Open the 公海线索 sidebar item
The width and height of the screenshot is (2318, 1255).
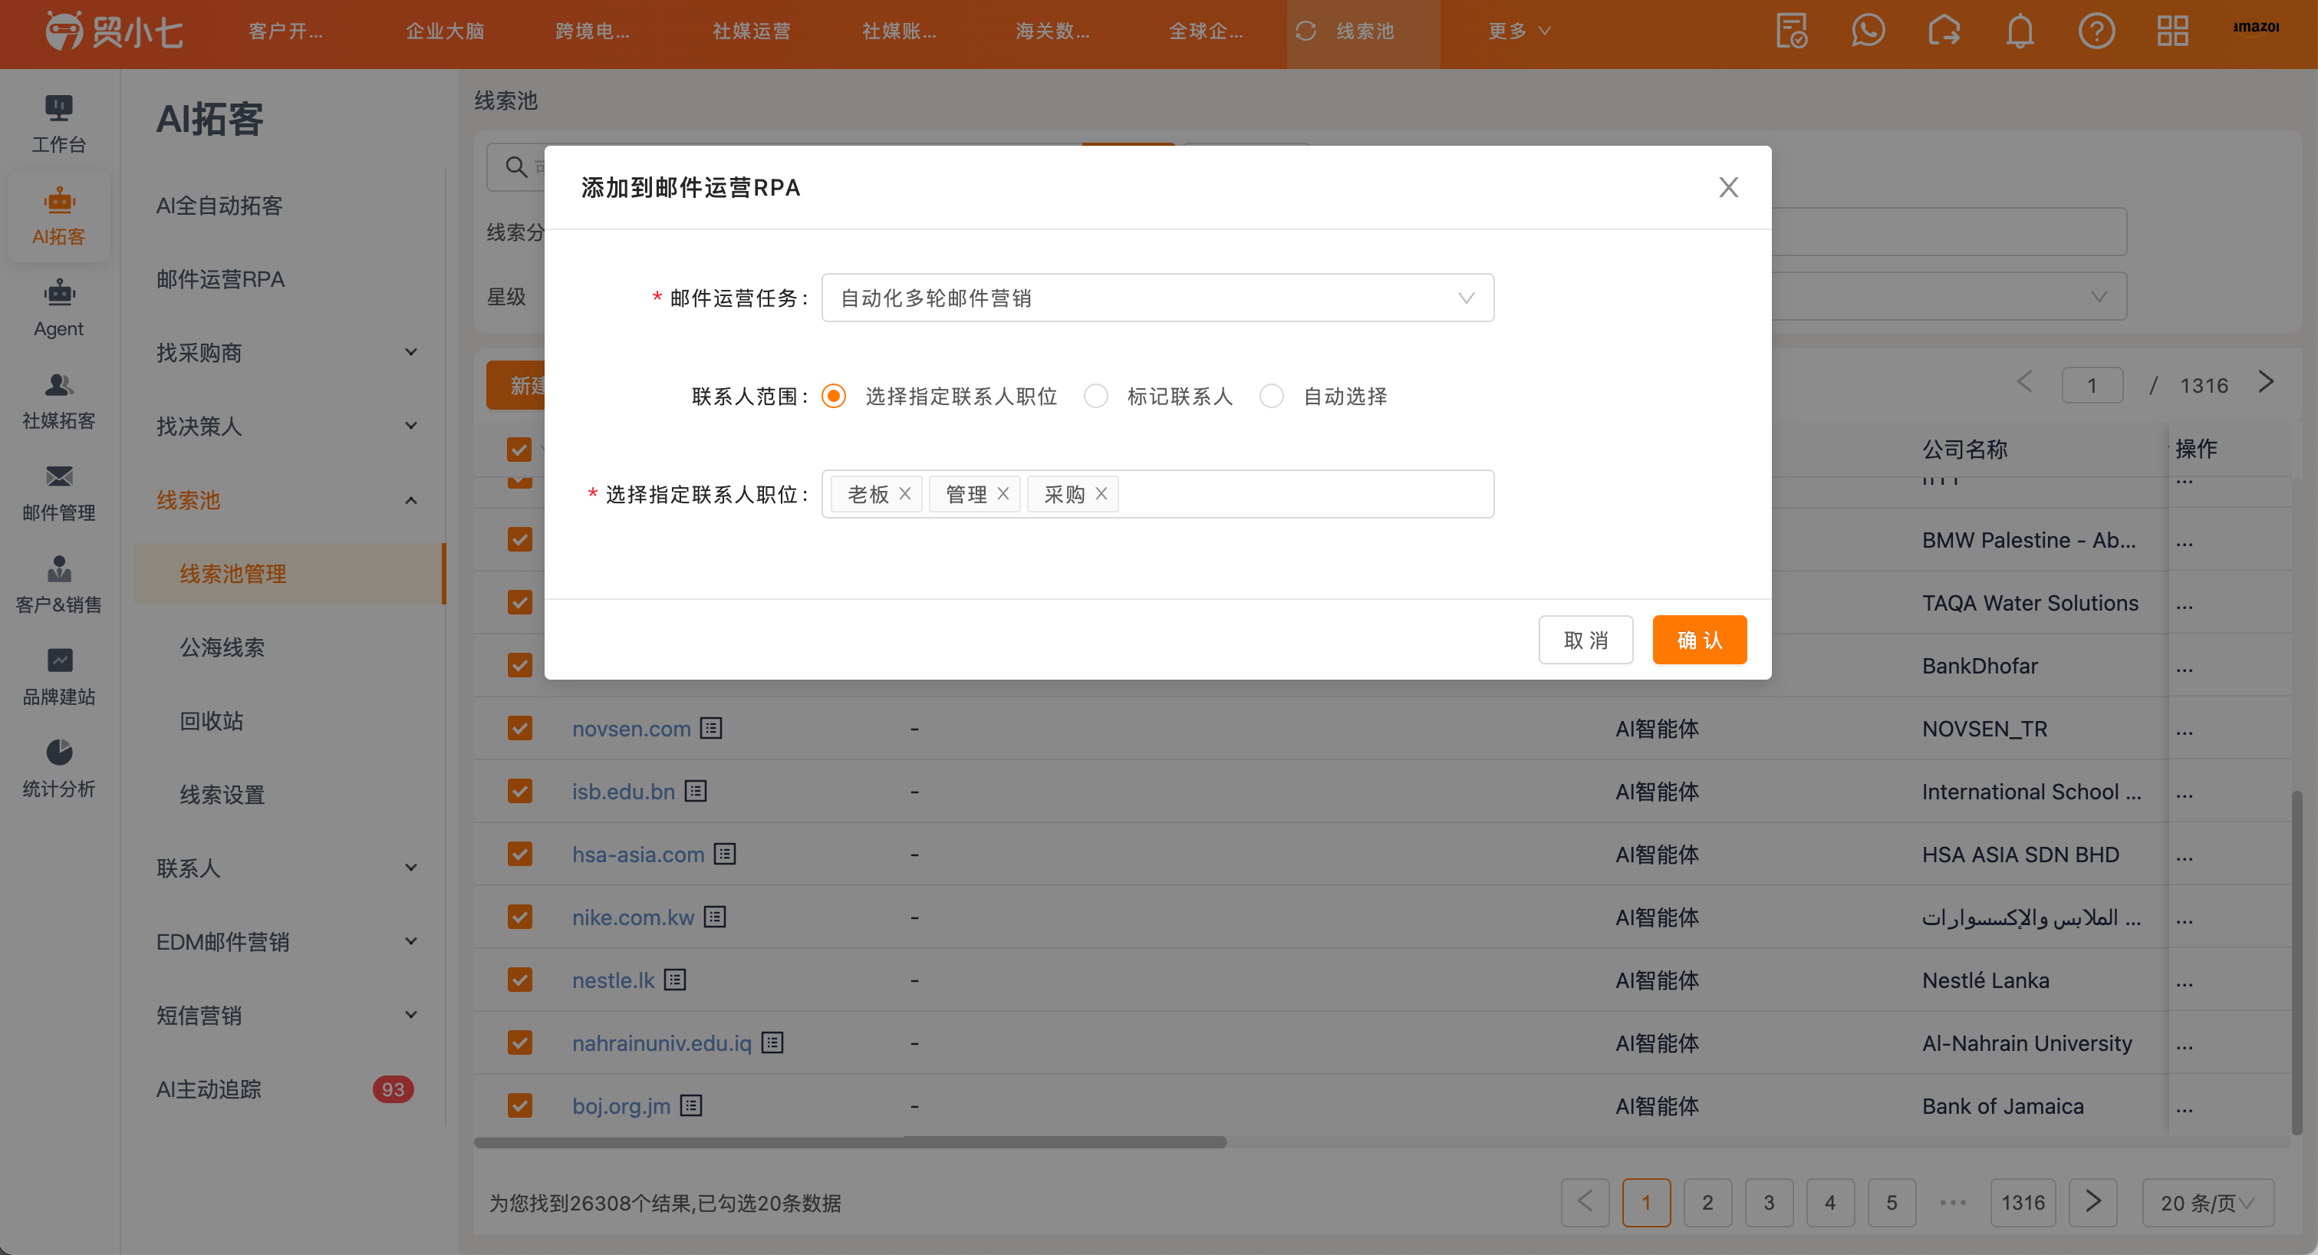click(x=222, y=647)
